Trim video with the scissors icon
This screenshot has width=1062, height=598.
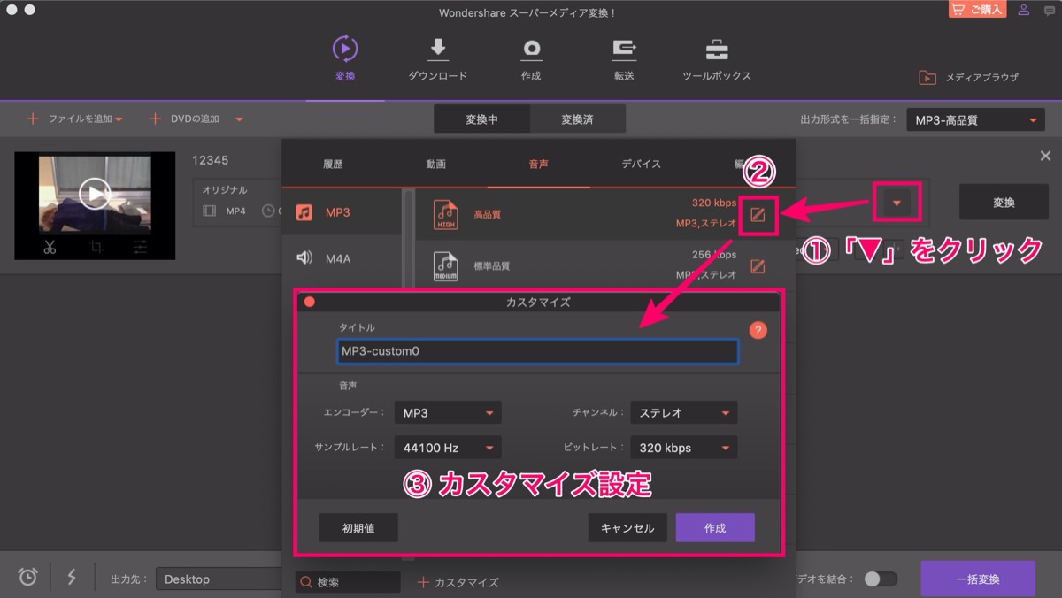50,247
